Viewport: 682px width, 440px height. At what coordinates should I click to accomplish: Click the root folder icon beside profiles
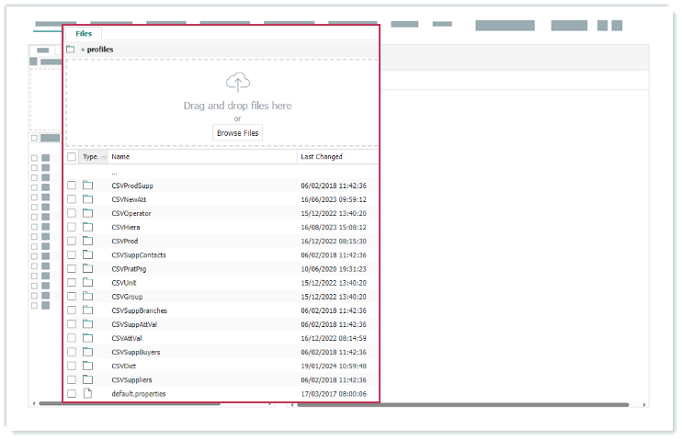pos(71,49)
